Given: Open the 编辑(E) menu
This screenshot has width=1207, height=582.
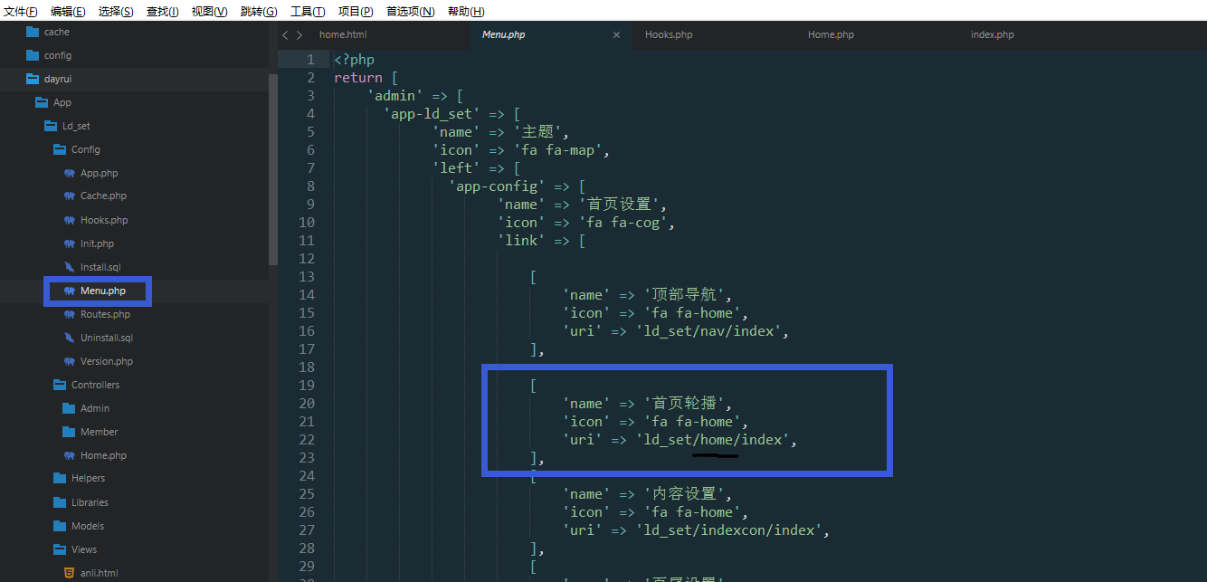Looking at the screenshot, I should [x=68, y=12].
